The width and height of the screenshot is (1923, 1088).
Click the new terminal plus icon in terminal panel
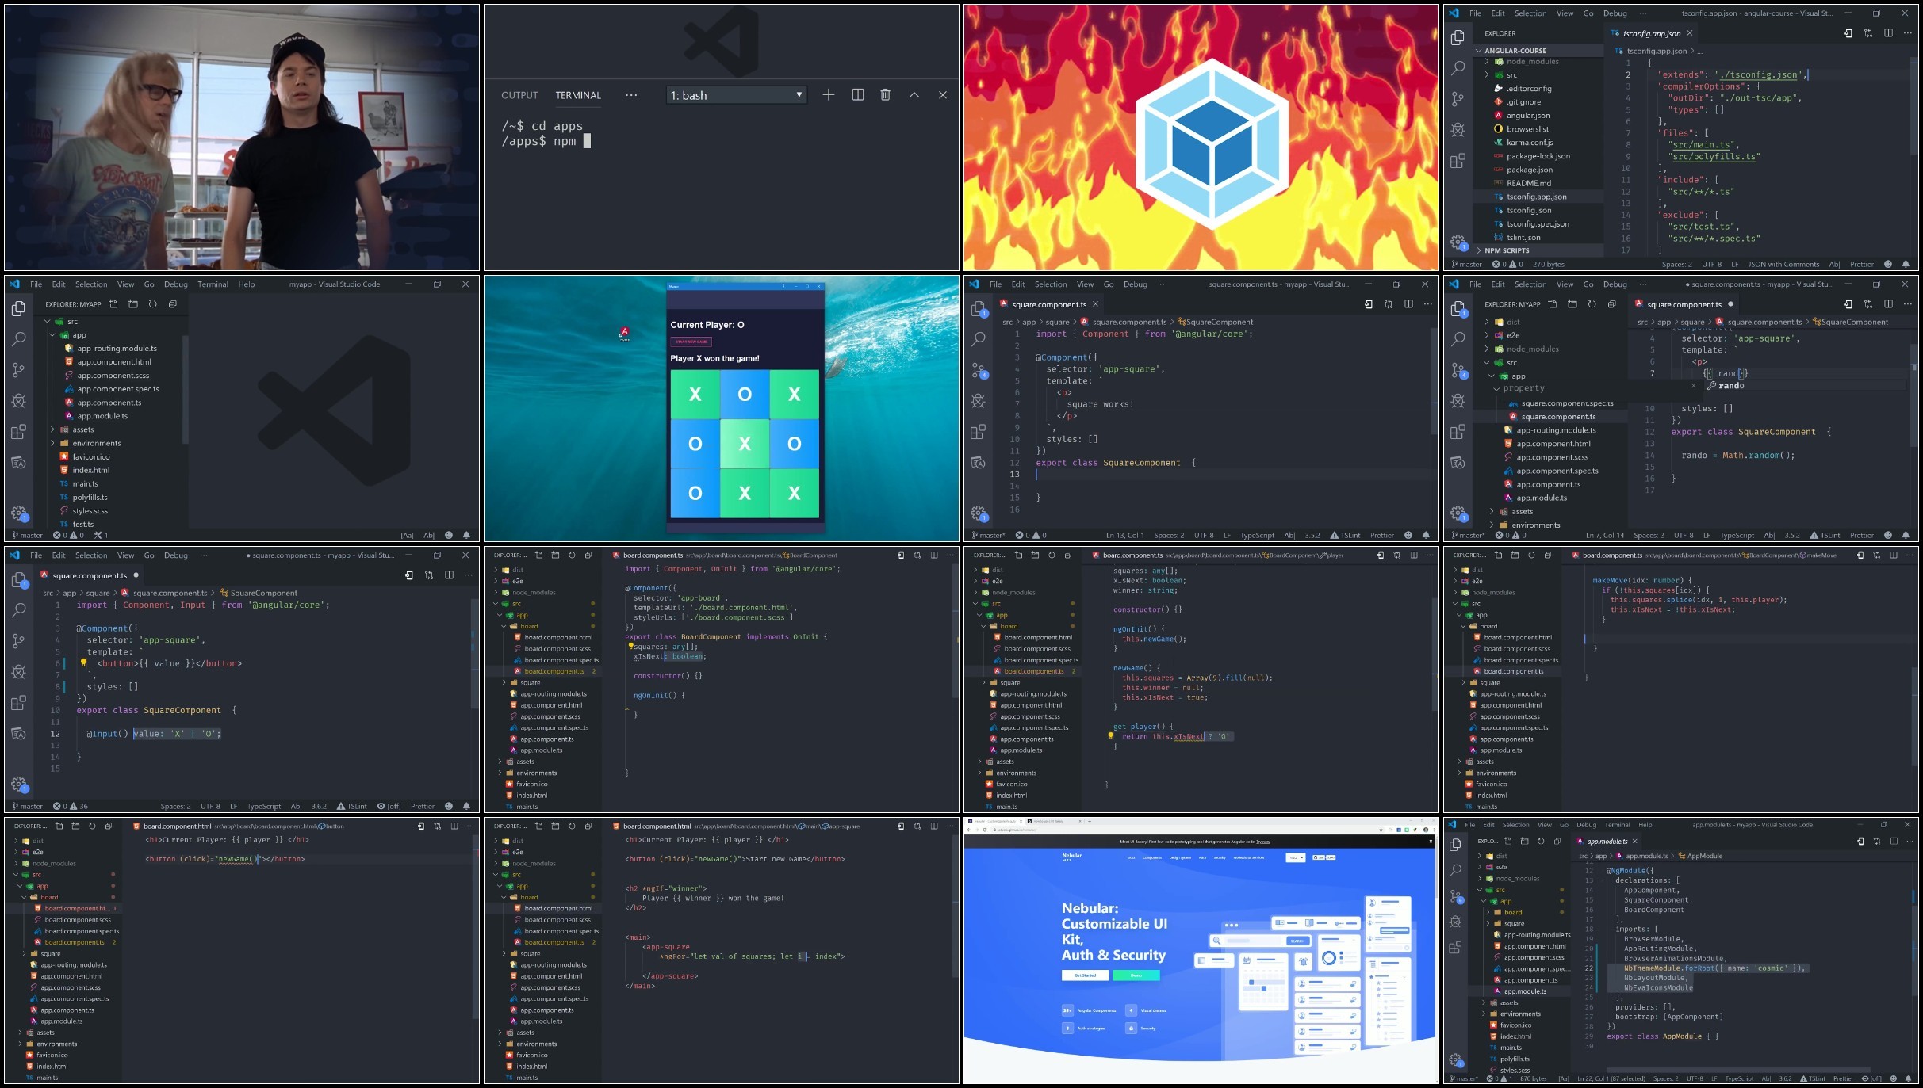[x=828, y=95]
